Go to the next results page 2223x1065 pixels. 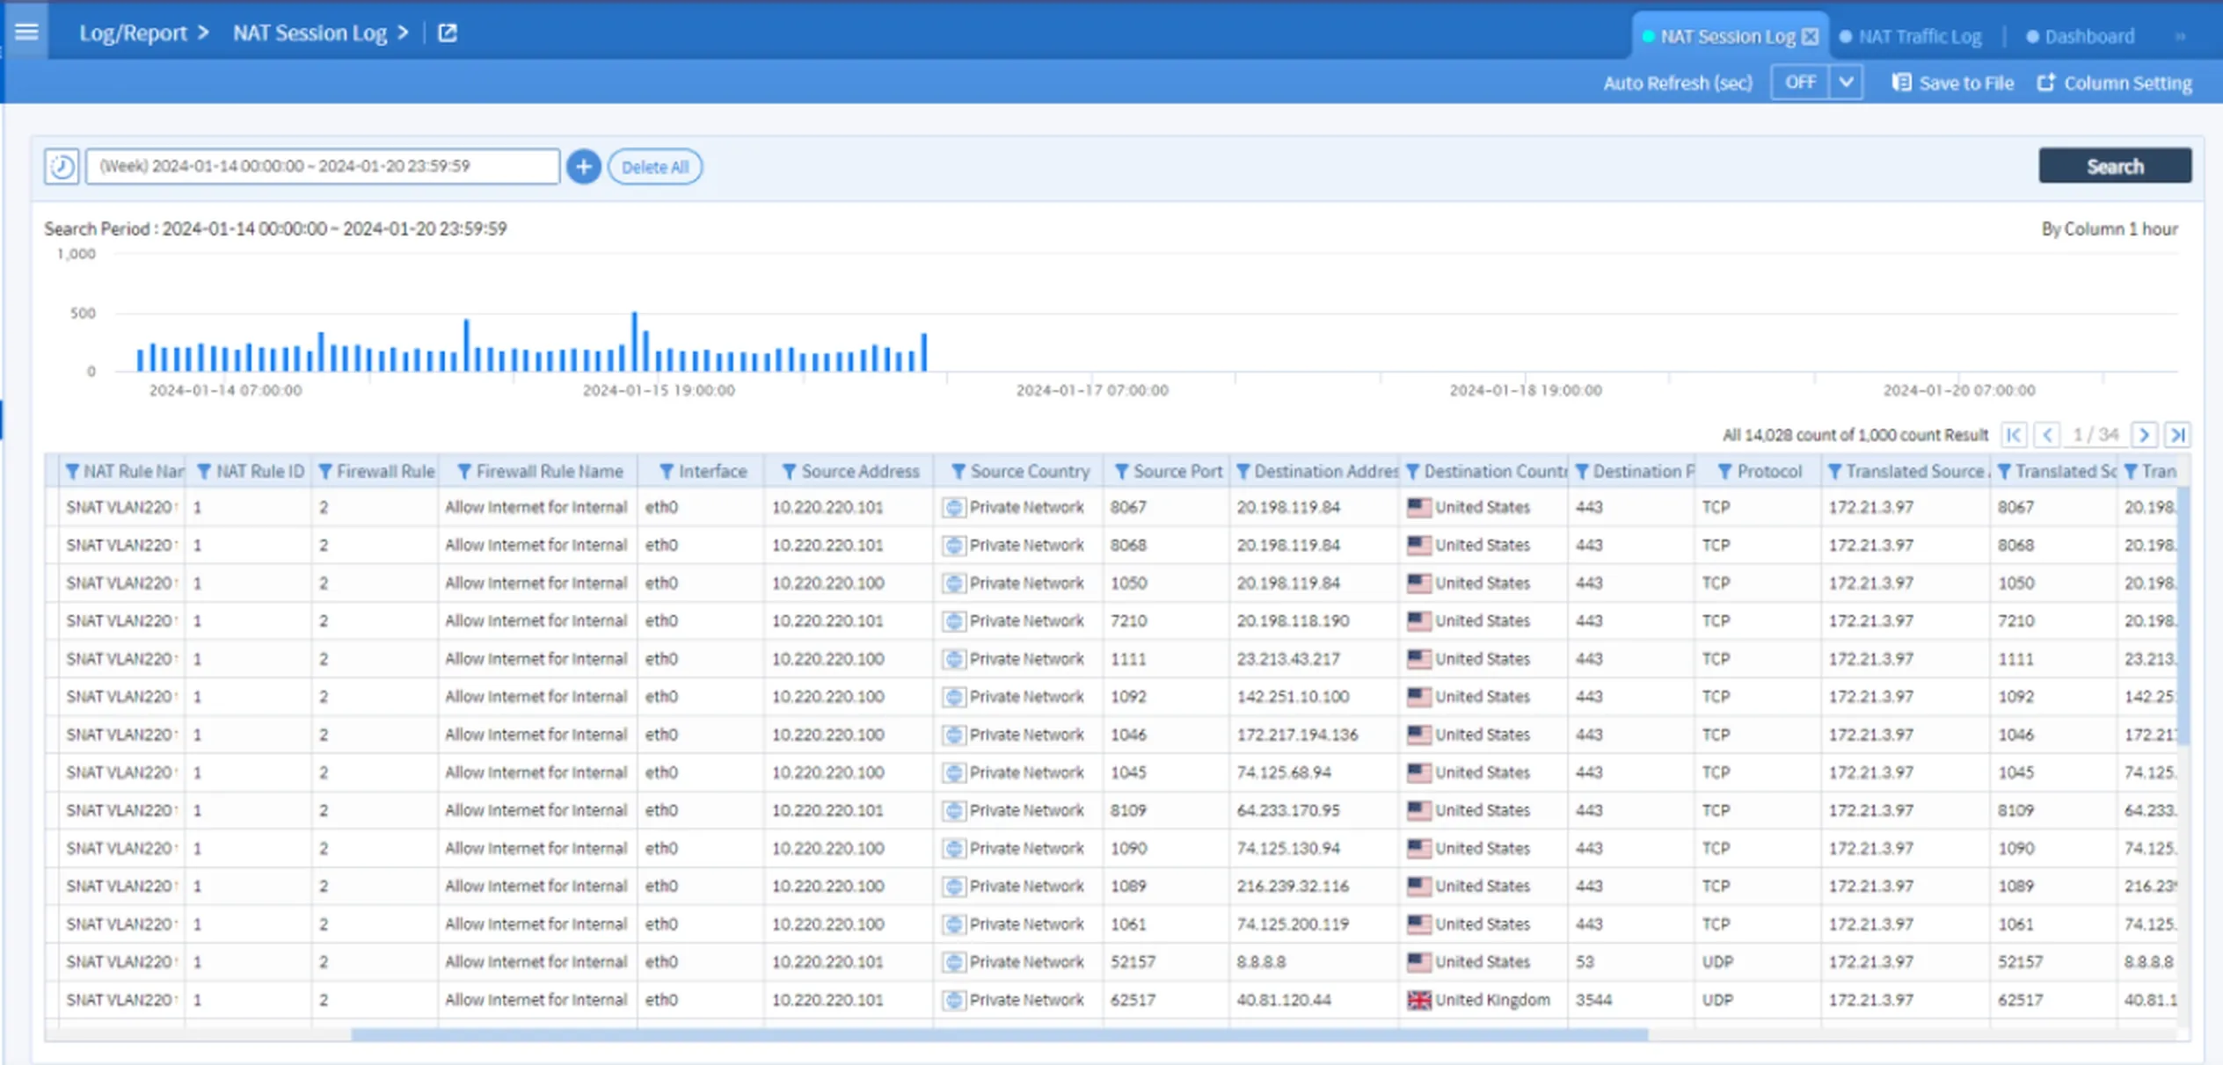click(2144, 435)
